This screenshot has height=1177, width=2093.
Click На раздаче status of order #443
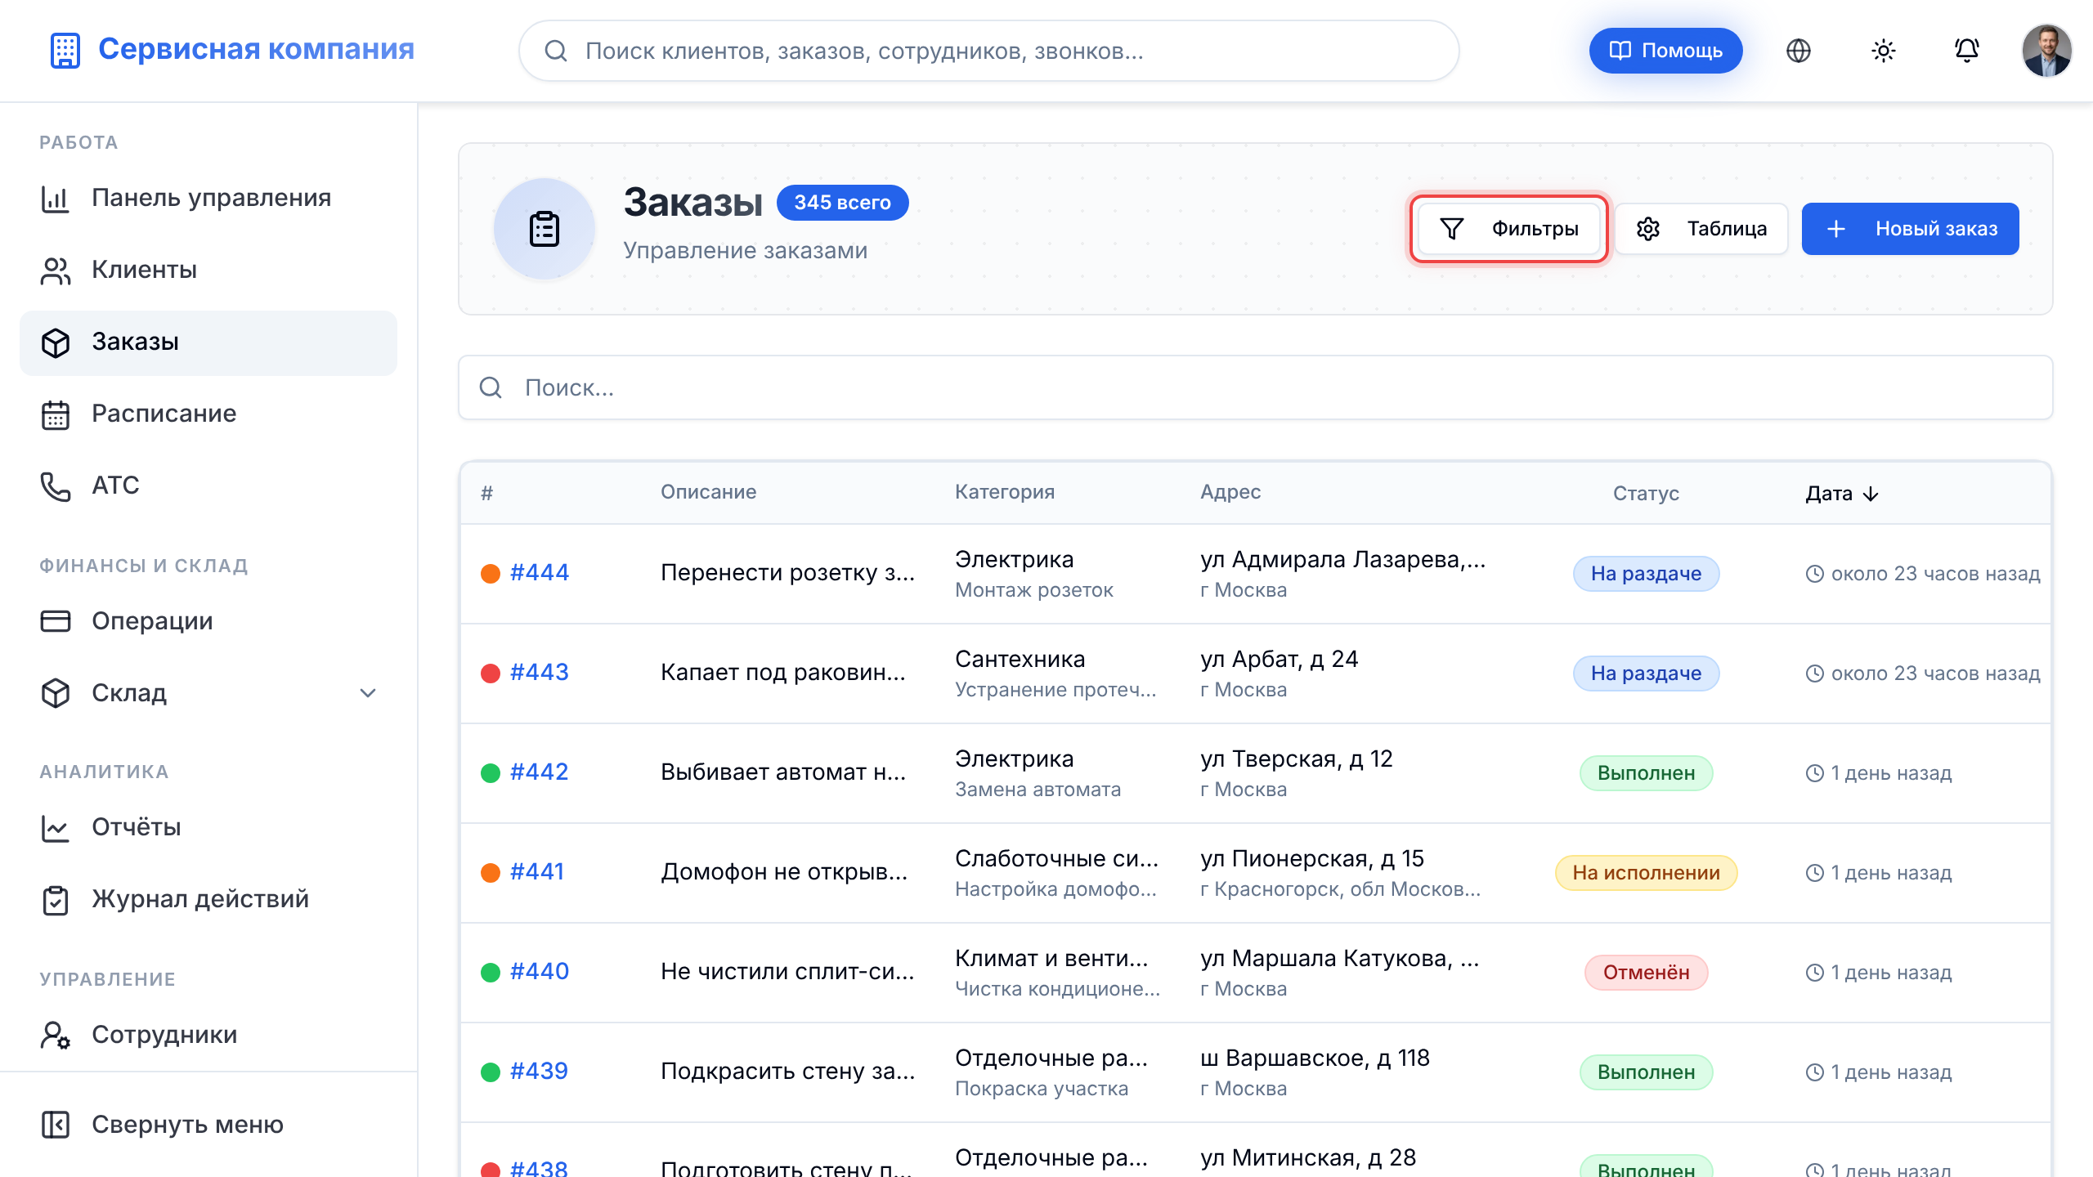(x=1646, y=674)
